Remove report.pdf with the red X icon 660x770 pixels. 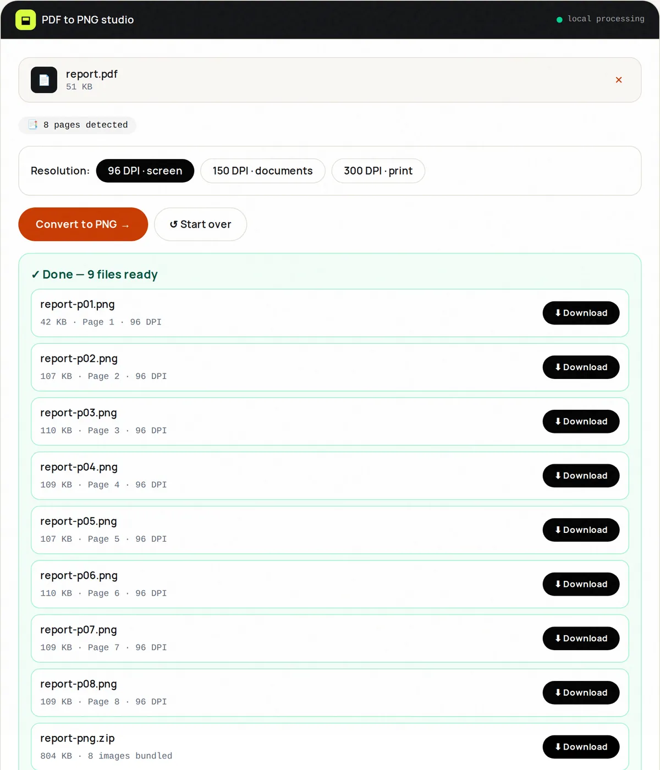click(x=619, y=80)
